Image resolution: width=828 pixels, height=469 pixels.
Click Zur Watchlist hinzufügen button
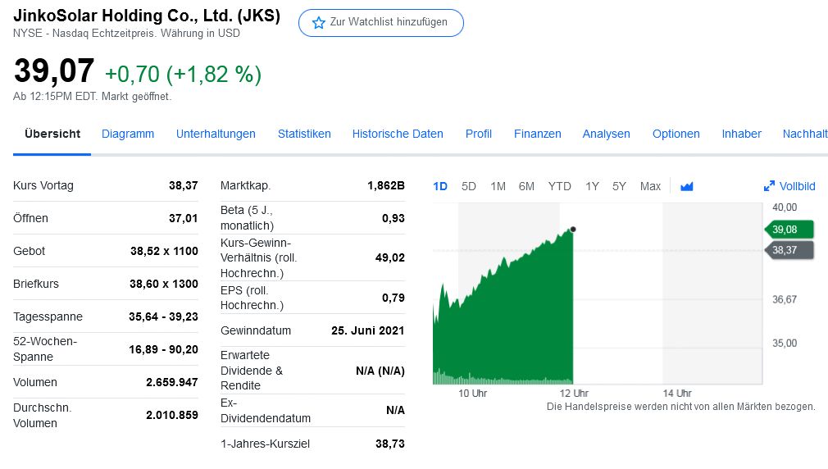pos(381,22)
